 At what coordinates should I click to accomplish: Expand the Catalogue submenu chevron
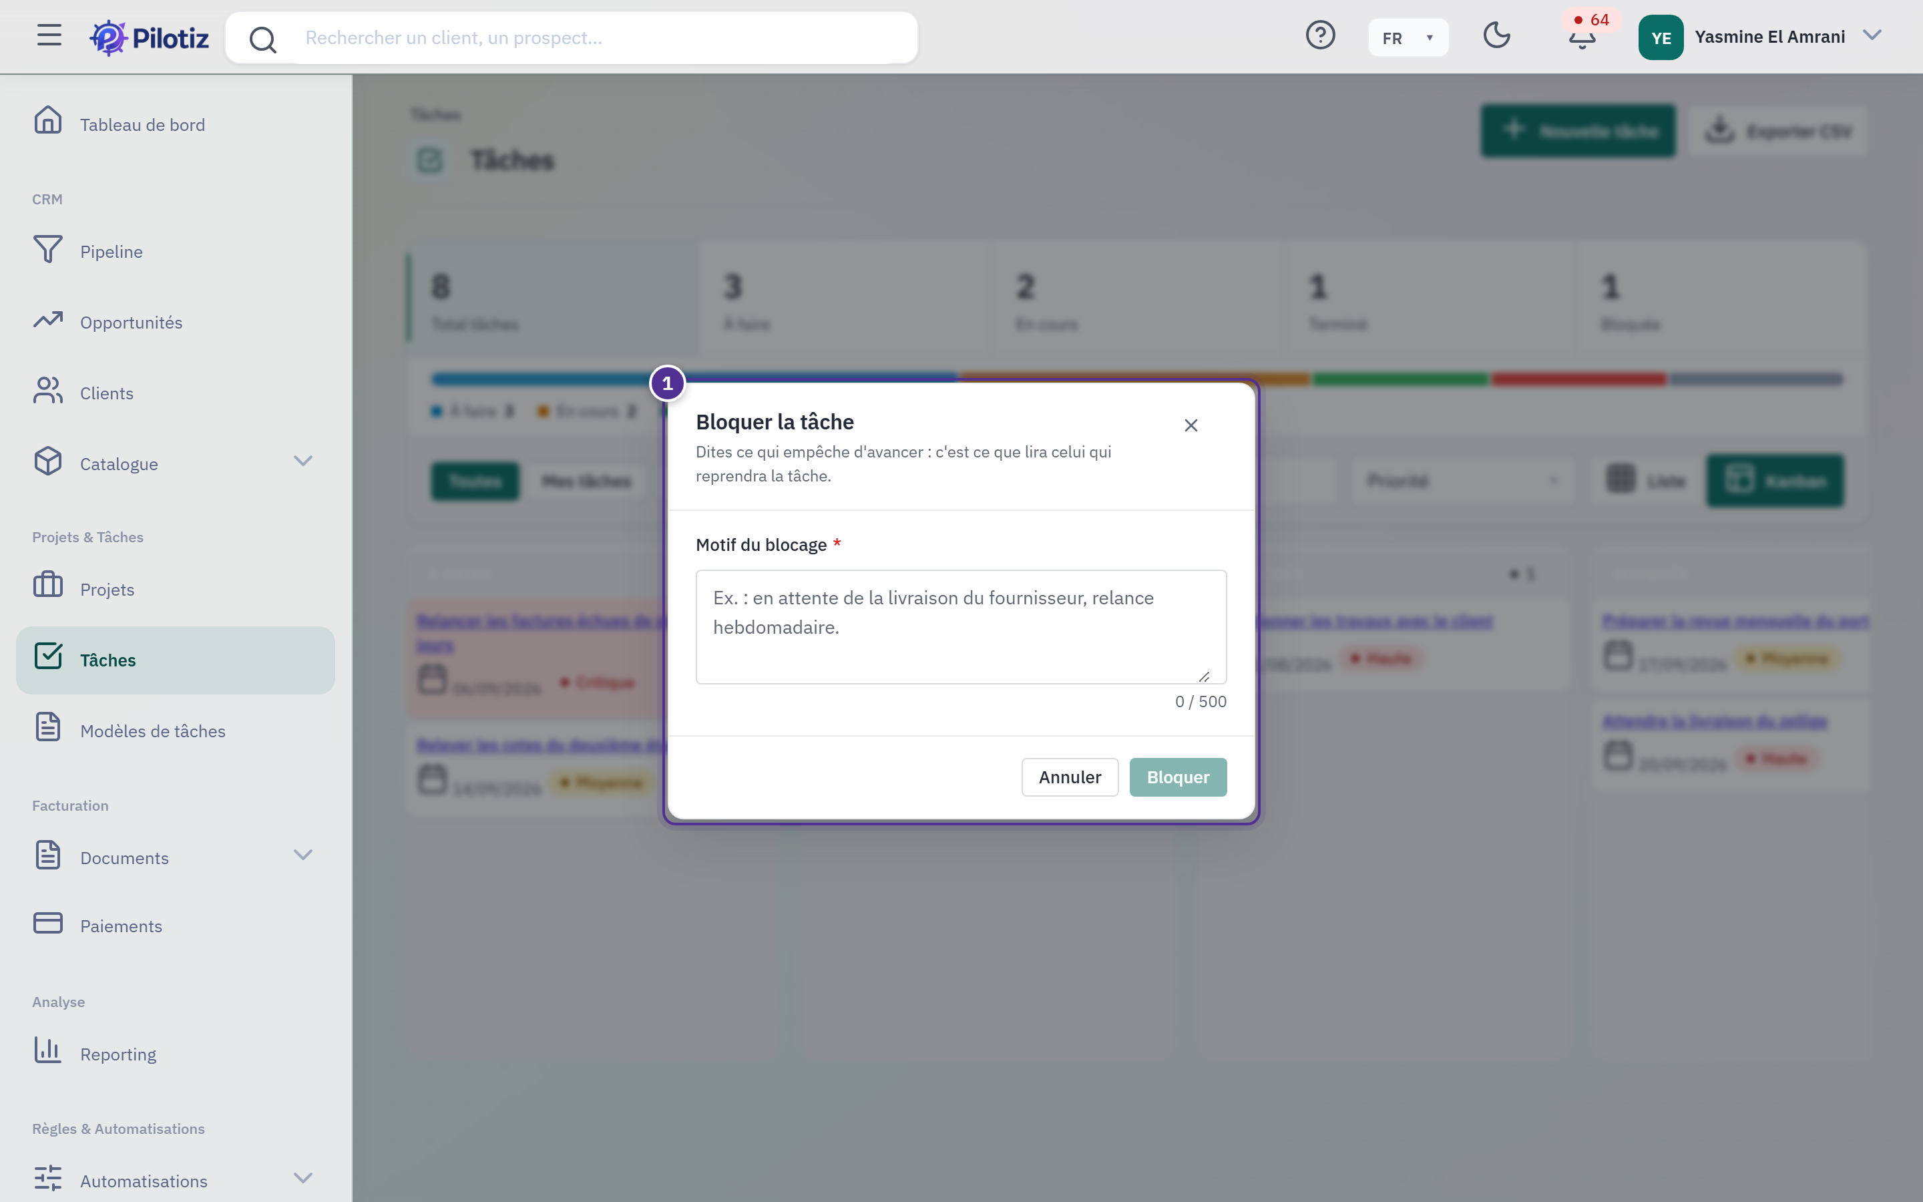tap(302, 461)
